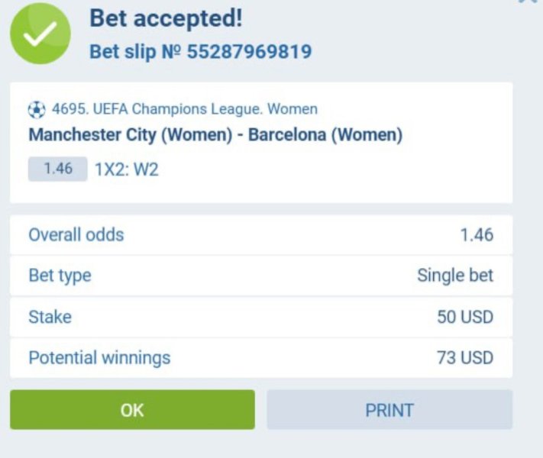Click the green success checkmark icon
This screenshot has height=458, width=543.
(40, 34)
